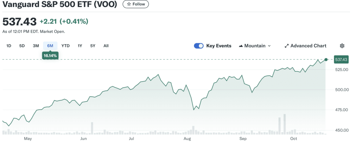Click the green dot ending the price line

coord(326,60)
